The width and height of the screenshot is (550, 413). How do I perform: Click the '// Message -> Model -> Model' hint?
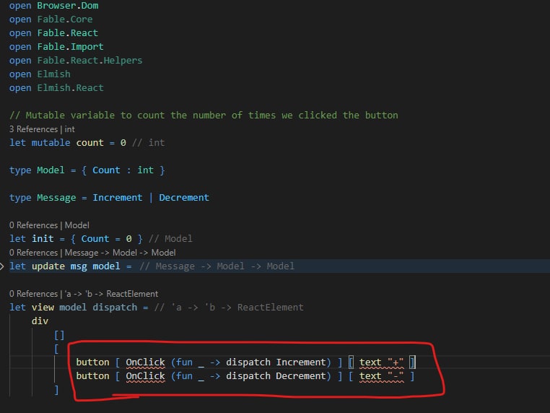point(217,266)
